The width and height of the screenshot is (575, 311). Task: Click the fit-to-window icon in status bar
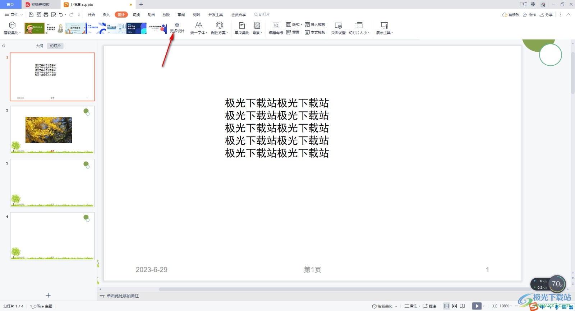coord(494,306)
